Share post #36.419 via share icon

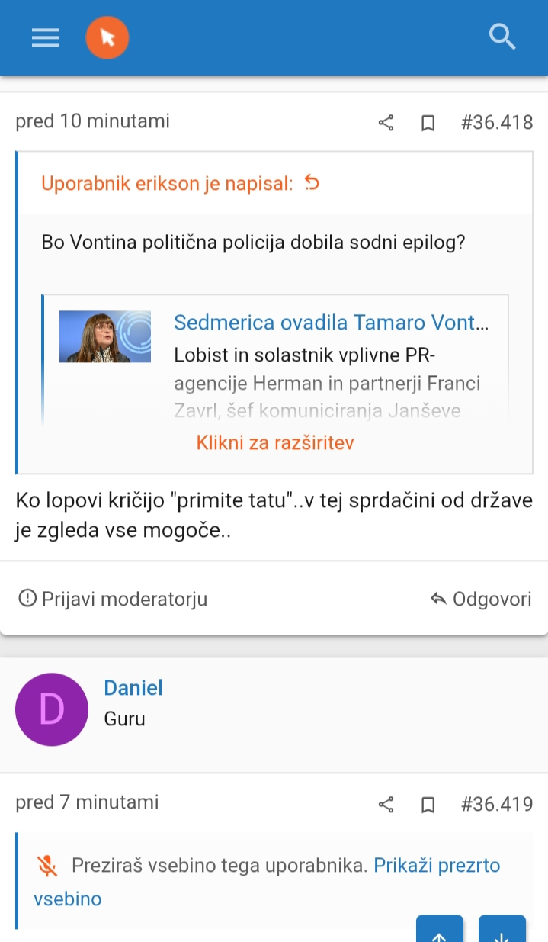[386, 804]
